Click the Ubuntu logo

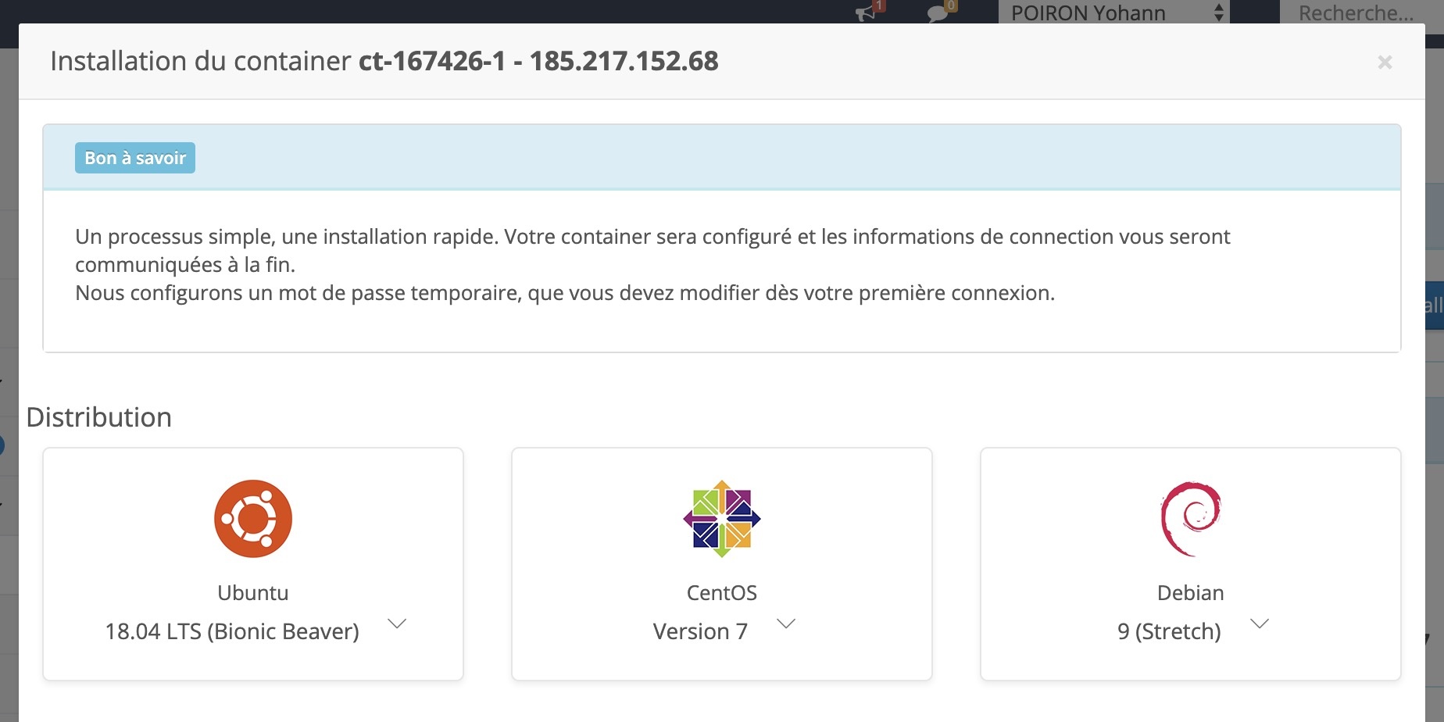(253, 519)
